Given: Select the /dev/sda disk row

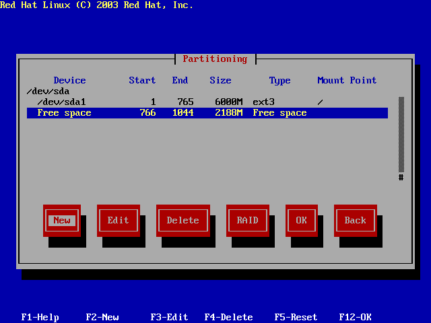Looking at the screenshot, I should tap(207, 92).
